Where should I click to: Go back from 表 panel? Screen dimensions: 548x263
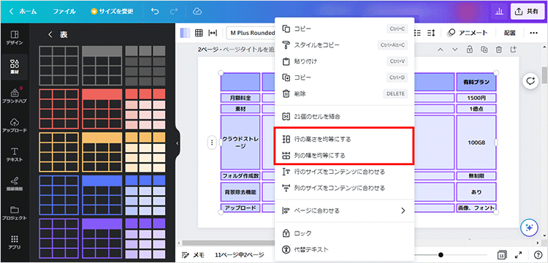point(50,34)
